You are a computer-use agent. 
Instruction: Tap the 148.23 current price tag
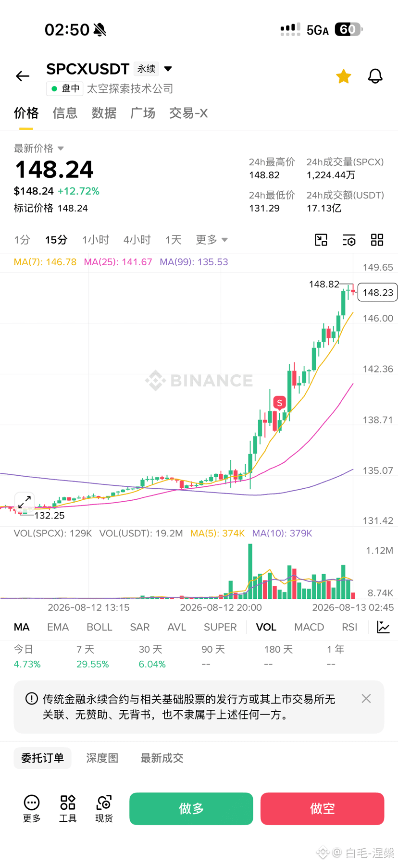point(378,293)
